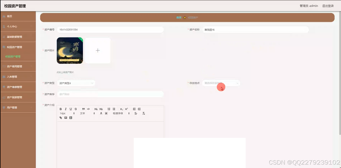Apply italic formatting in the rich text toolbar
This screenshot has height=168, width=341.
point(65,109)
